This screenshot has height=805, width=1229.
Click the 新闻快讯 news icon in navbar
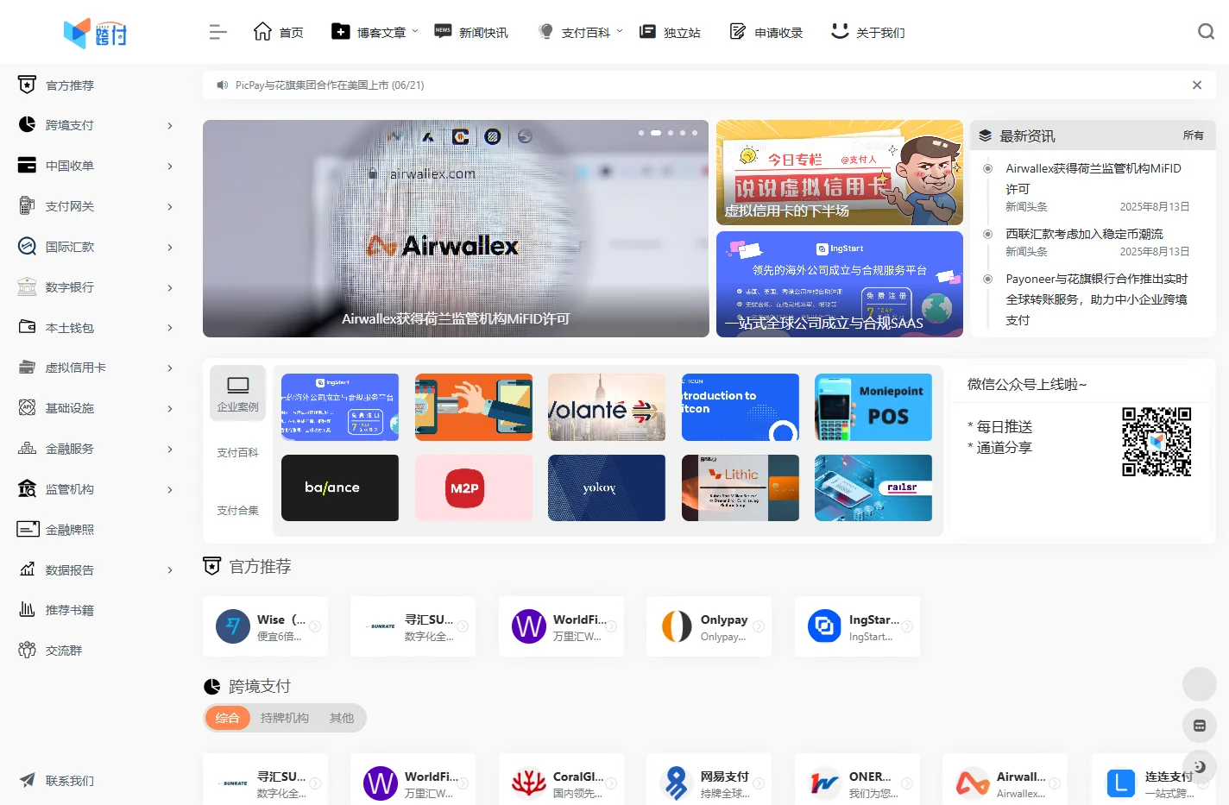[443, 31]
